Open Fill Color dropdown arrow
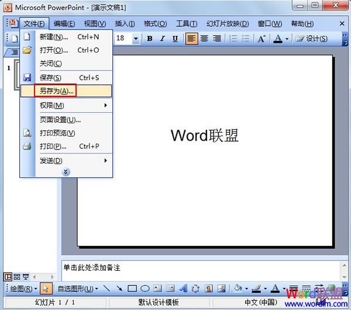The image size is (351, 310). click(246, 289)
